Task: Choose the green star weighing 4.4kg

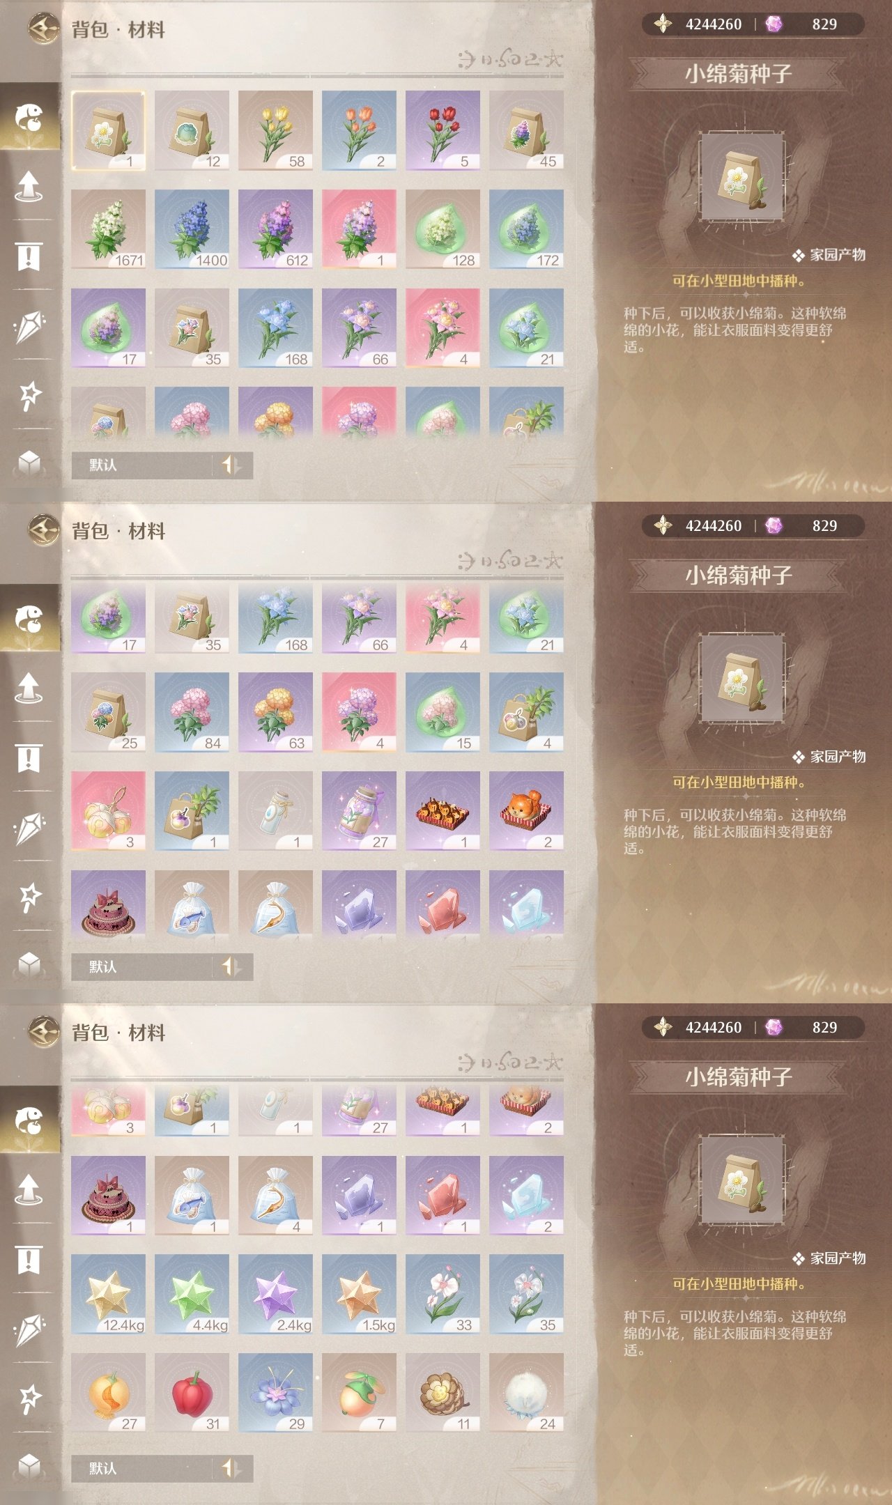Action: (192, 1295)
